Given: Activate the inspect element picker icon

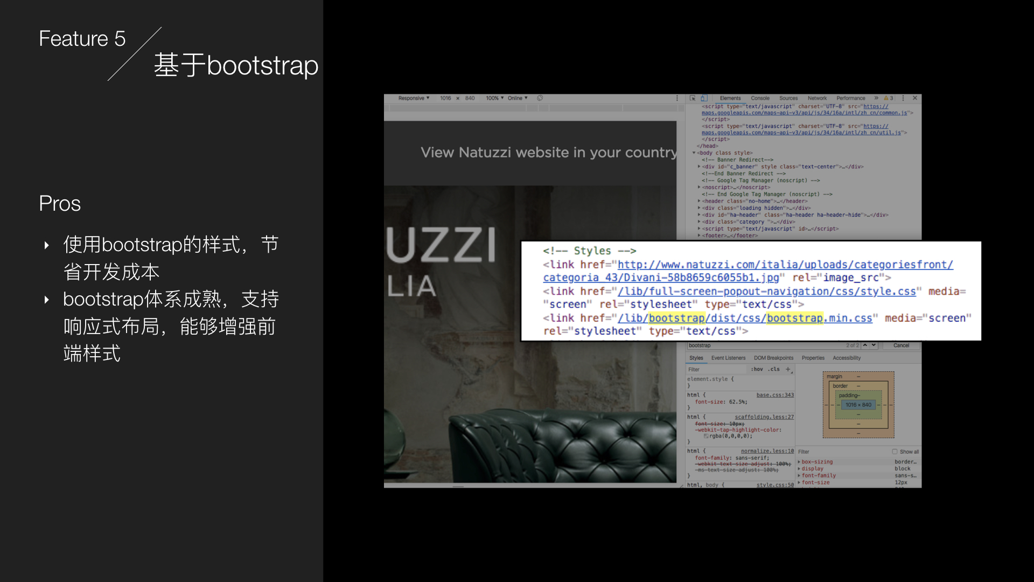Looking at the screenshot, I should click(x=693, y=98).
